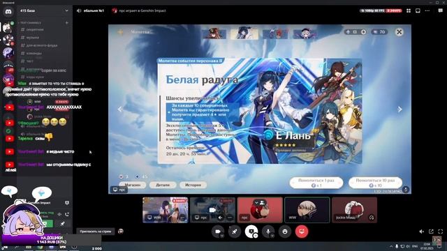
Task: Open more options on Wiiii stream tile
Action: [x=183, y=218]
